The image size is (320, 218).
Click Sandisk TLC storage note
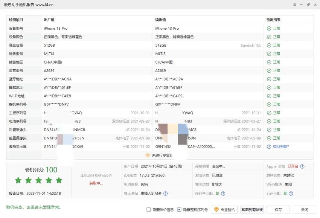coord(251,45)
